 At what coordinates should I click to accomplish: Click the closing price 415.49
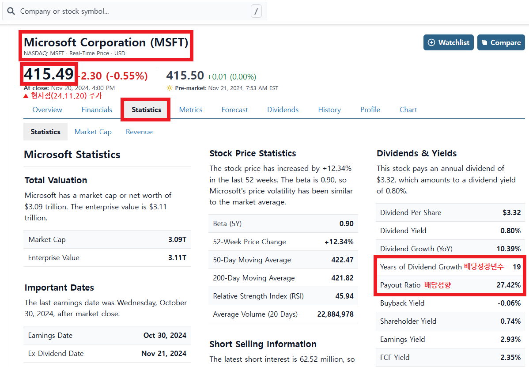(49, 74)
